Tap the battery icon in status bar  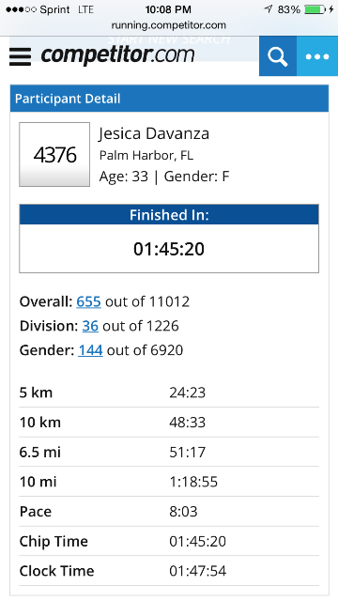[315, 9]
